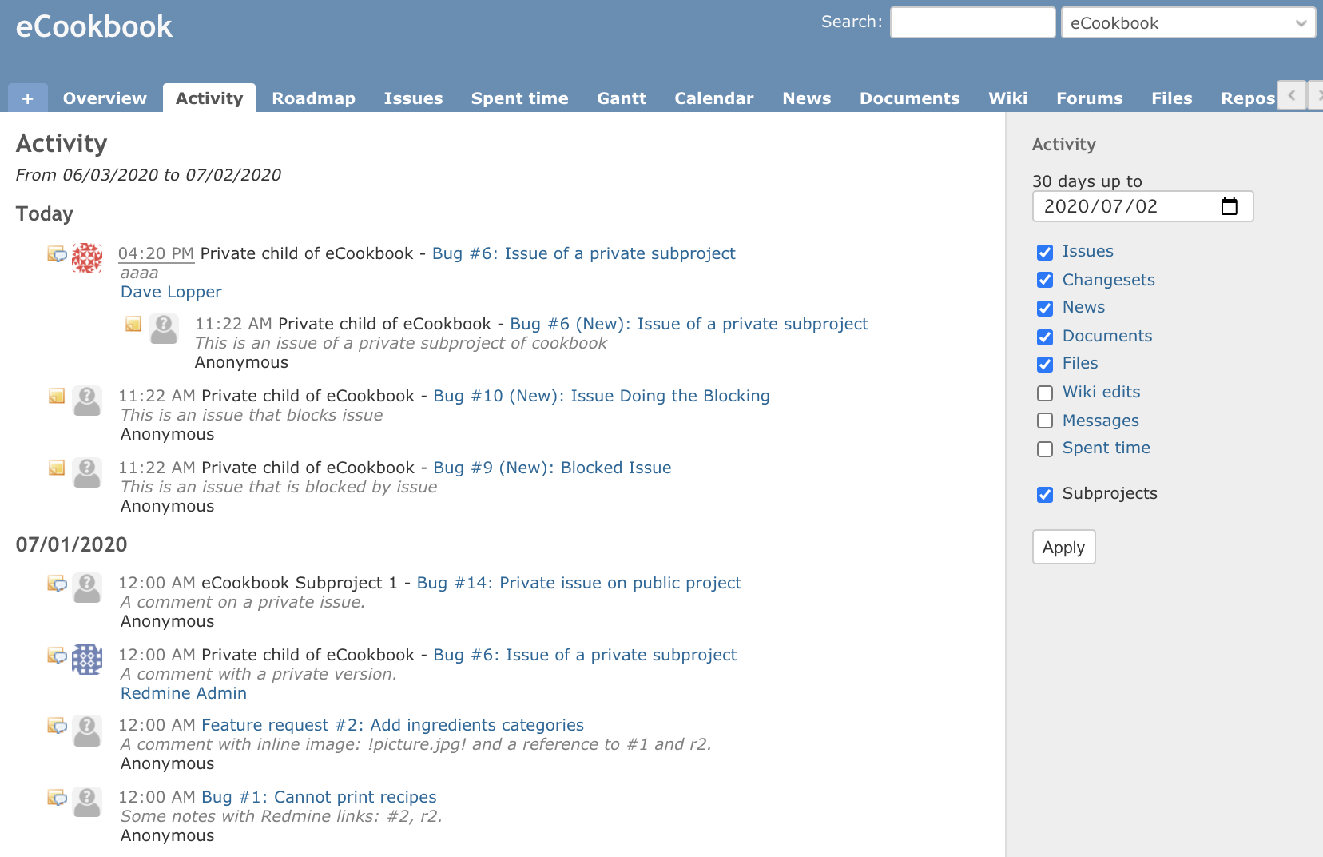Click the anonymous avatar next to Feature request #2
This screenshot has height=857, width=1323.
coord(87,730)
